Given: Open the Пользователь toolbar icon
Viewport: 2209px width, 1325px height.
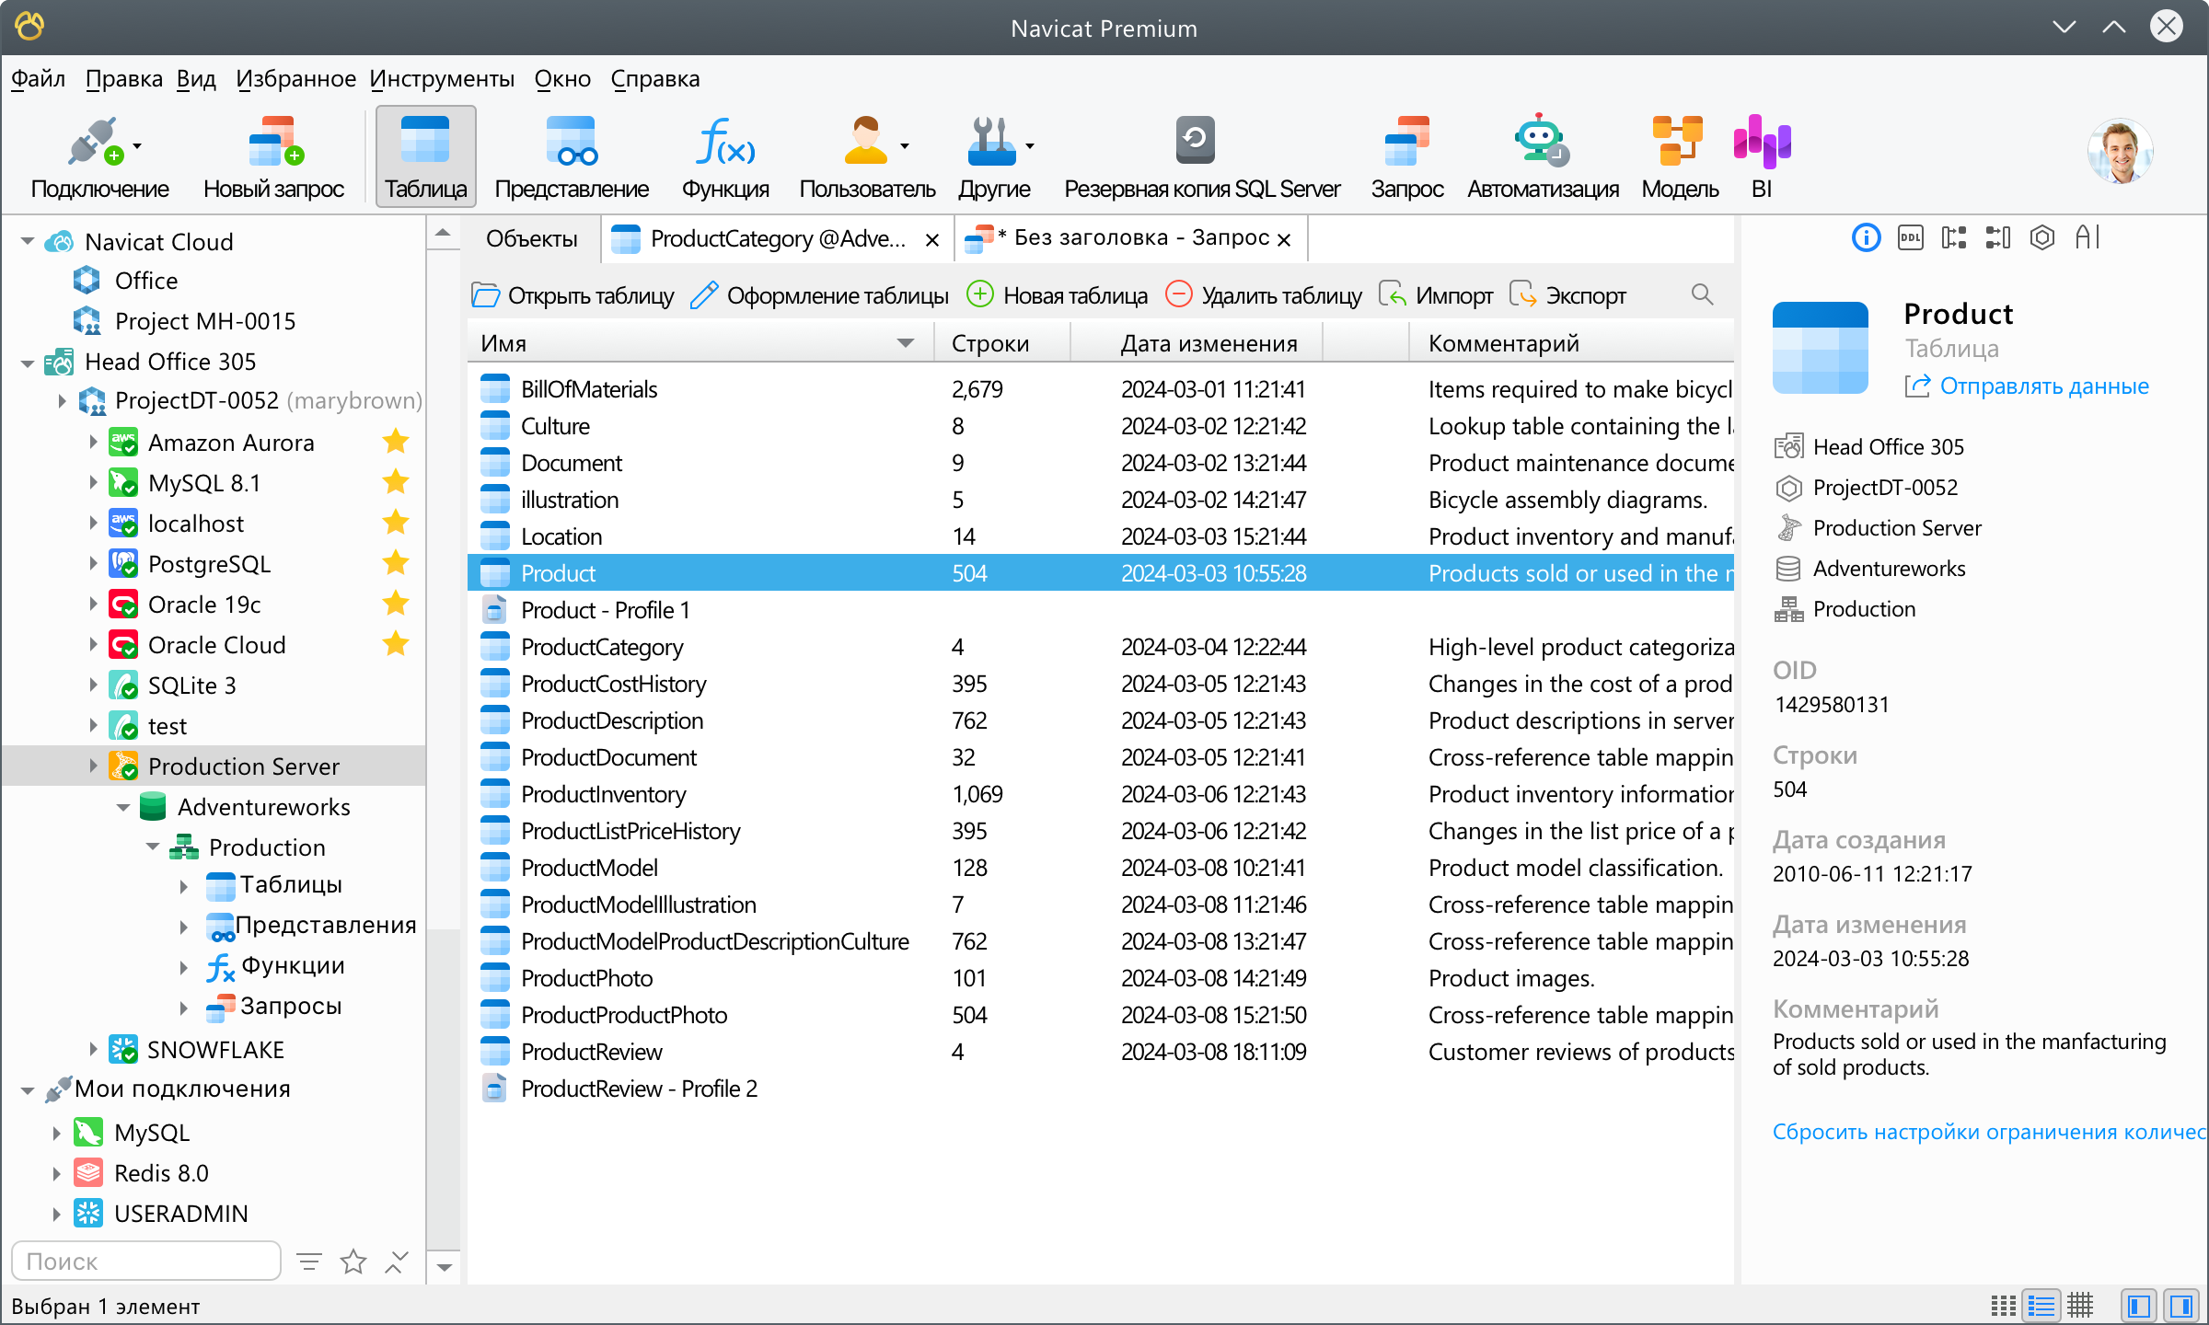Looking at the screenshot, I should click(867, 156).
